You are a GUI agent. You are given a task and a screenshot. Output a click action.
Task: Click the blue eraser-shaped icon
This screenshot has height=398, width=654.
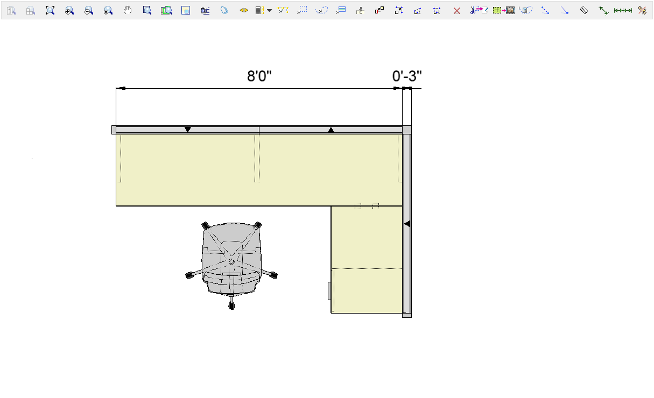click(224, 10)
